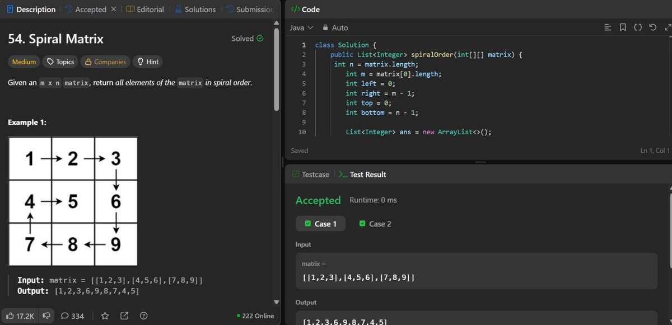This screenshot has height=325, width=672.
Task: Select test Case 2
Action: tap(375, 223)
